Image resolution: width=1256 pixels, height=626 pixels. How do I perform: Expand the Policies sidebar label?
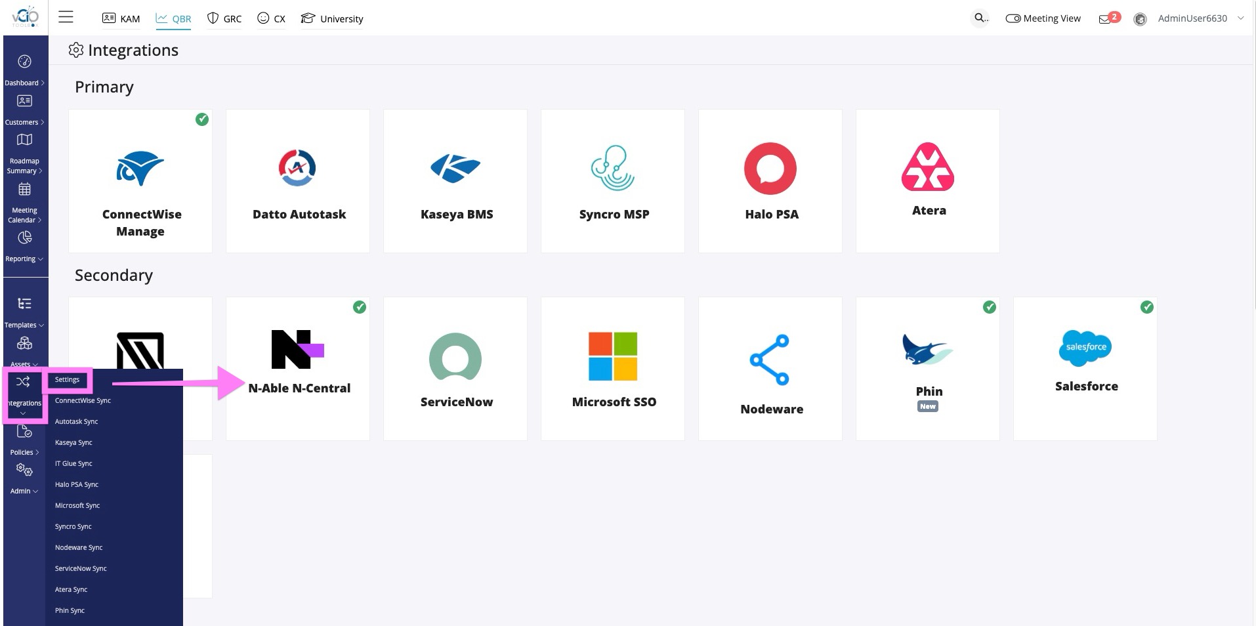click(x=24, y=452)
